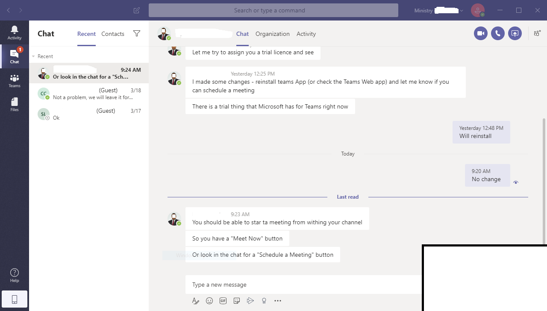Switch to the Contacts tab
Viewport: 547px width, 311px height.
coord(112,34)
